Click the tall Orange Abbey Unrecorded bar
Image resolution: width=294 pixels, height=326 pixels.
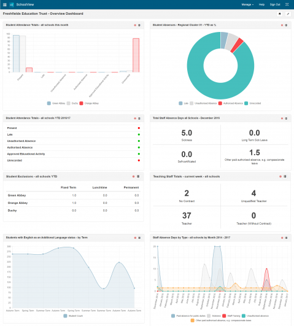136,55
